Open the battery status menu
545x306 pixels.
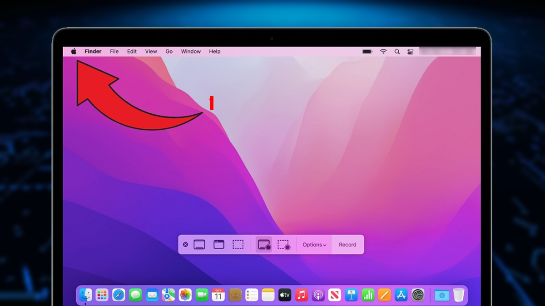(367, 51)
